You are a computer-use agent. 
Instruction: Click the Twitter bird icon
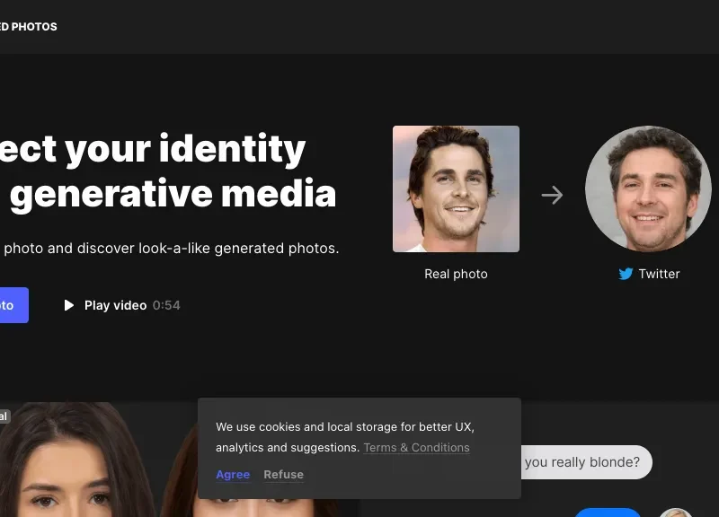pos(626,274)
